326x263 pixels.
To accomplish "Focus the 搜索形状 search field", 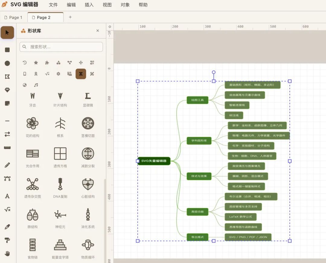I will pyautogui.click(x=61, y=47).
